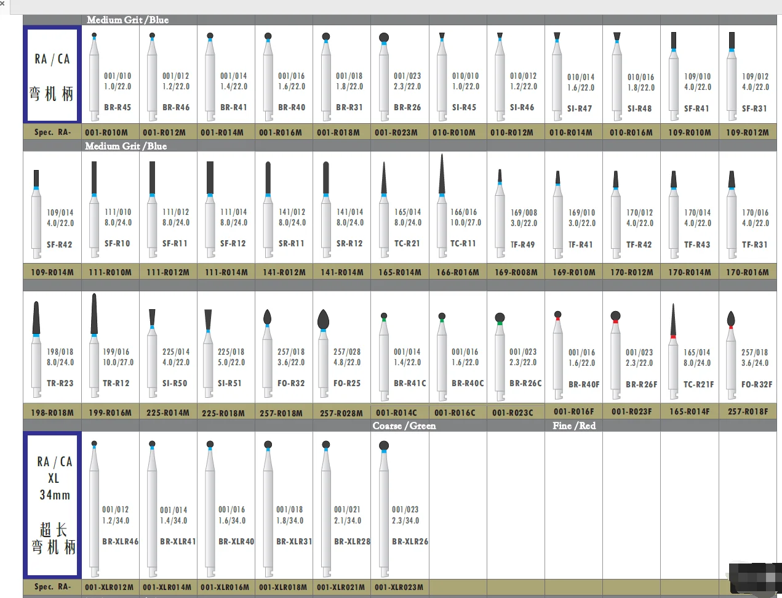Select the TF-R31 taper bur image
The image size is (782, 598).
[x=732, y=214]
